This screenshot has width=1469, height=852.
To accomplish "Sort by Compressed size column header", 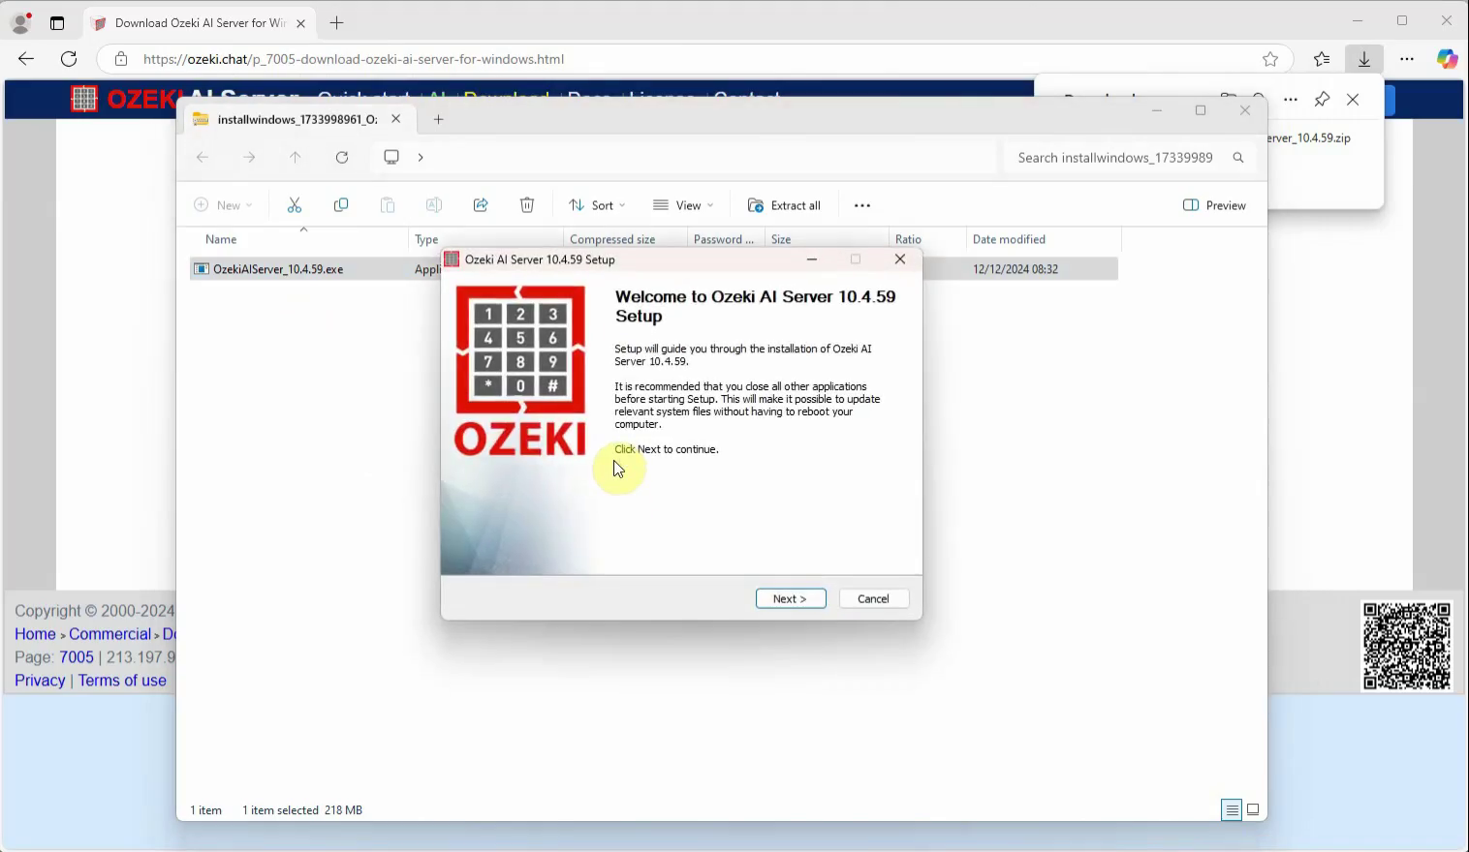I will (612, 239).
